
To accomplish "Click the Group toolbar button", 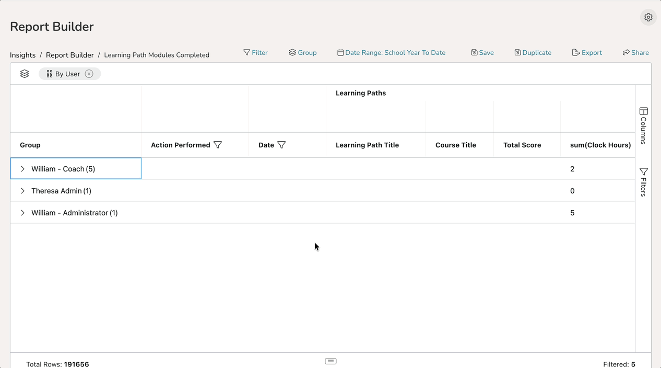I will (303, 53).
